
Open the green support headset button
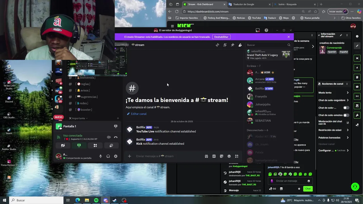355,186
